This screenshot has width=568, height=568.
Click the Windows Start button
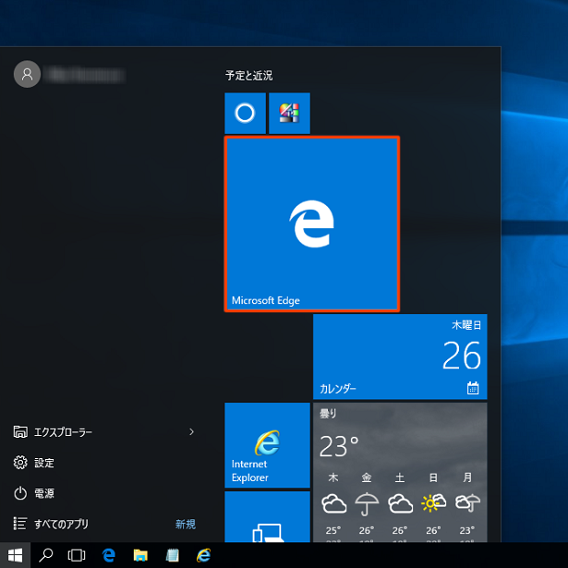16,555
